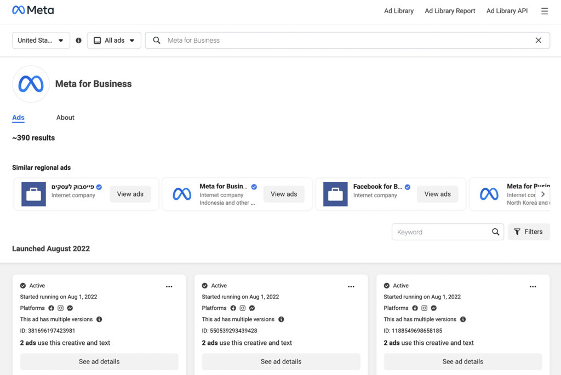Go to Ad Library Report
Screen dimensions: 561x375
[x=450, y=11]
